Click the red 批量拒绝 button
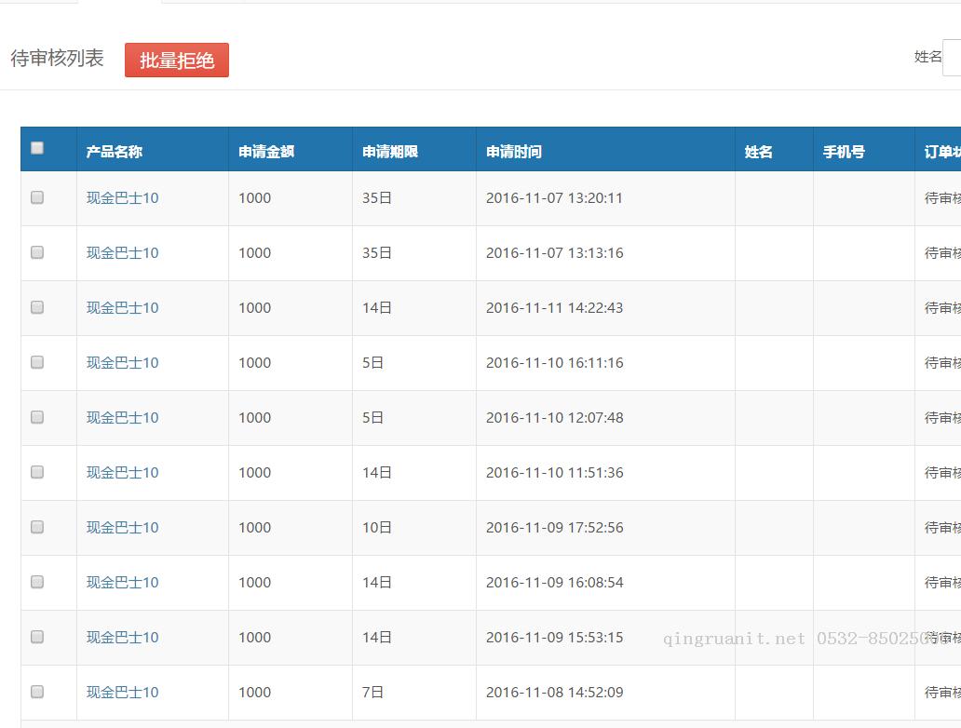This screenshot has height=728, width=961. 177,61
